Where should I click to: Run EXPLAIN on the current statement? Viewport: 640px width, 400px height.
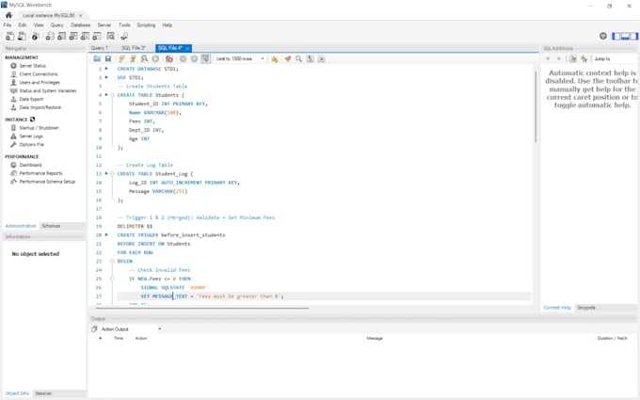tap(144, 58)
